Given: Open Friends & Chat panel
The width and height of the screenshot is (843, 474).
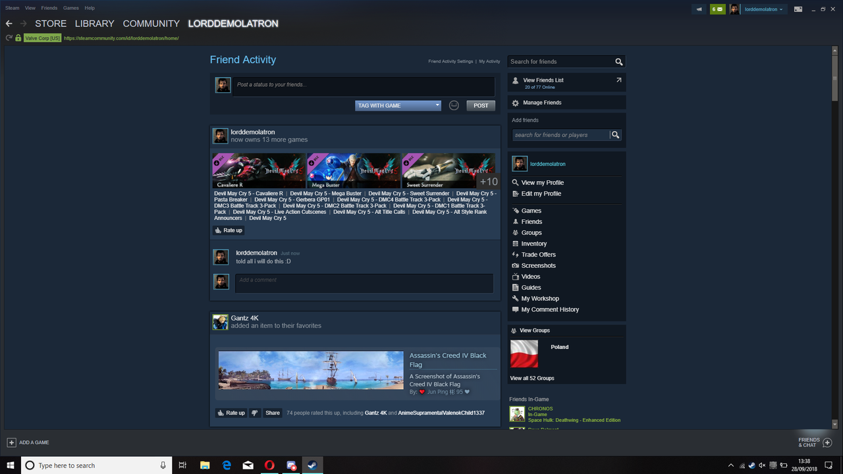Looking at the screenshot, I should tap(815, 442).
